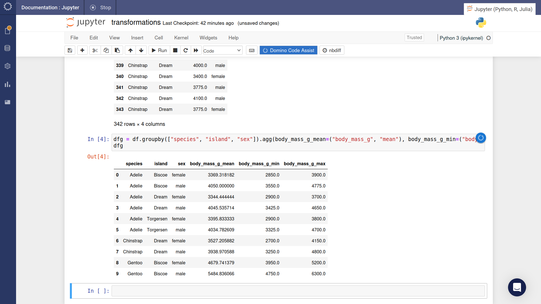Toggle the Move cell up button
The image size is (541, 304).
(130, 50)
